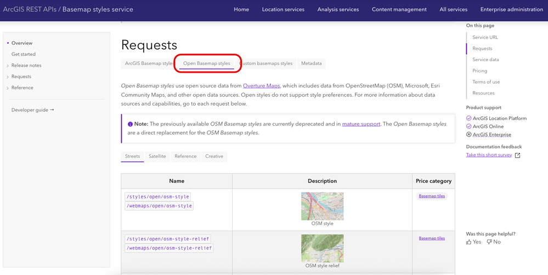Click Basemap tiles link in OSM style relief row
This screenshot has width=548, height=275.
tap(432, 238)
